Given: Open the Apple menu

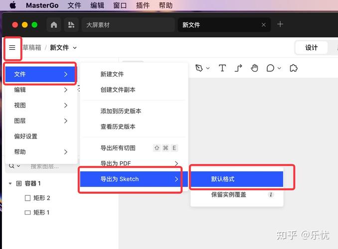Looking at the screenshot, I should point(13,5).
